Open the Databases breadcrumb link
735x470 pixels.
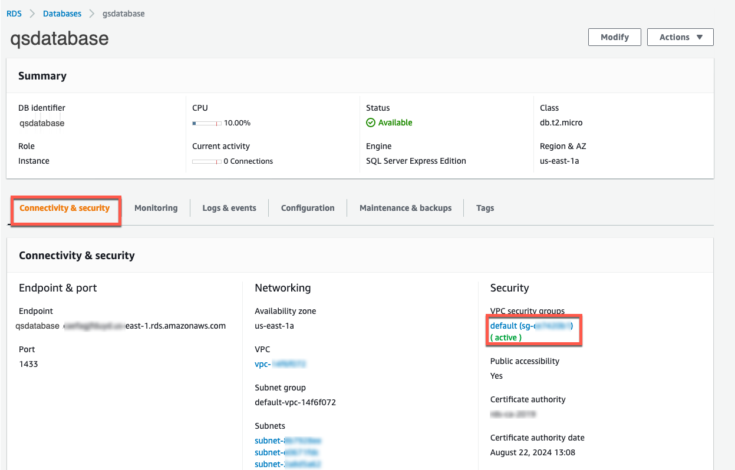[x=62, y=14]
